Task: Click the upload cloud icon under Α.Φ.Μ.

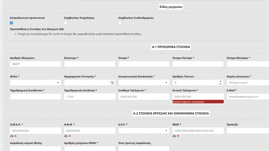Action: (66, 136)
